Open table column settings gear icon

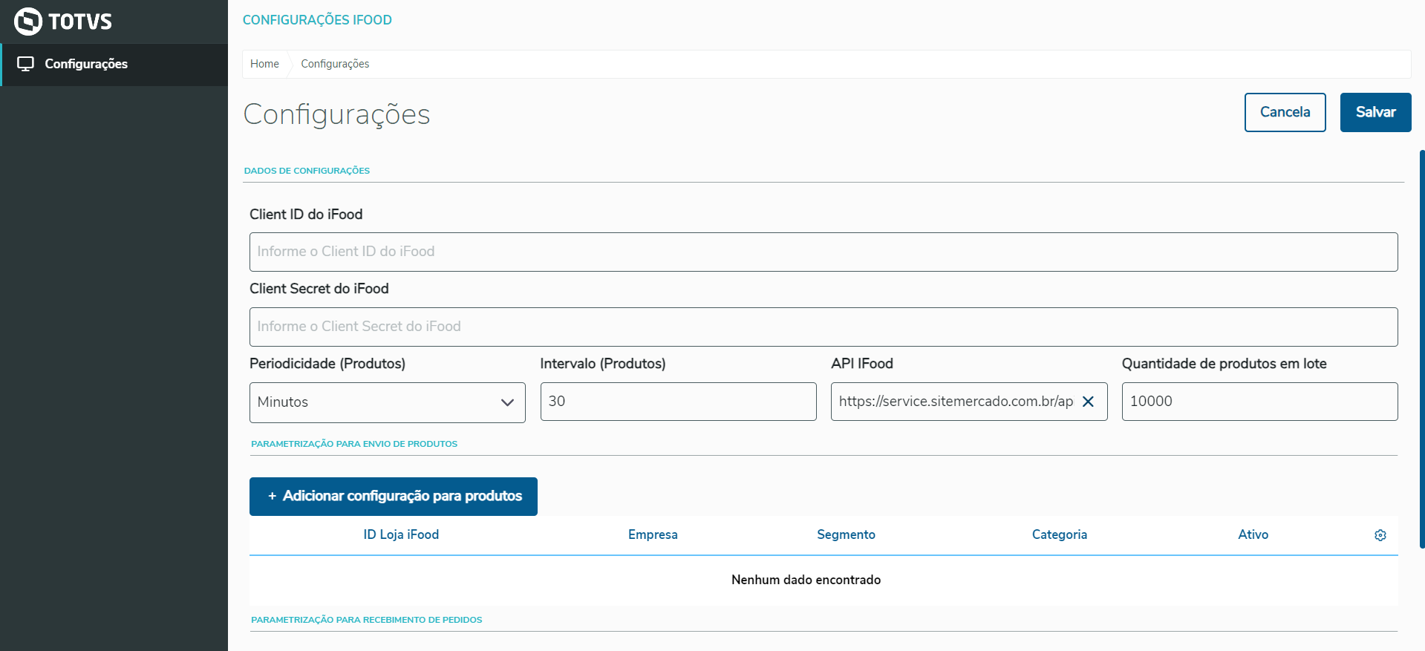[x=1380, y=535]
